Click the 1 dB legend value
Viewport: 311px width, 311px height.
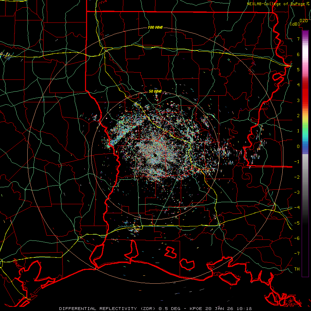[x=298, y=131]
